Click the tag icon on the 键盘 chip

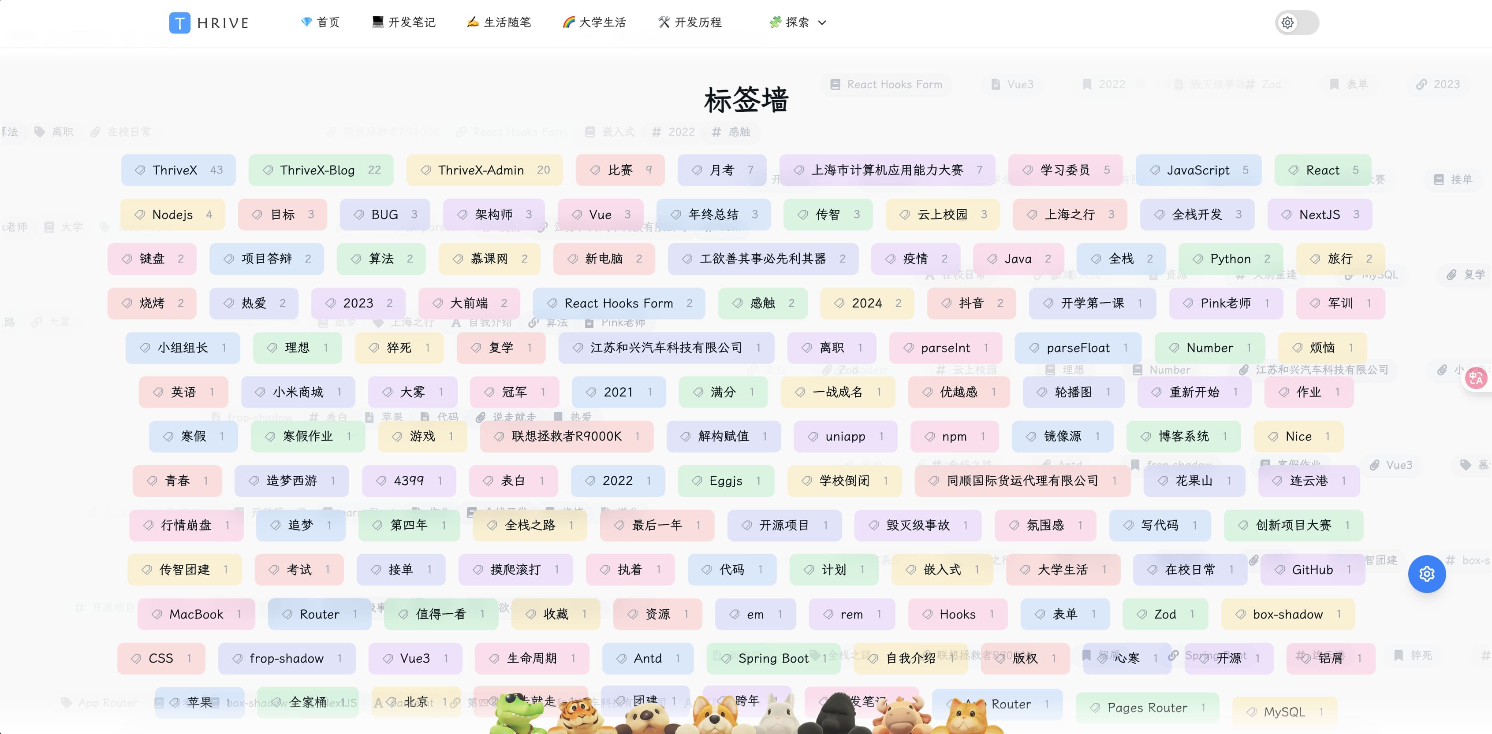[126, 259]
